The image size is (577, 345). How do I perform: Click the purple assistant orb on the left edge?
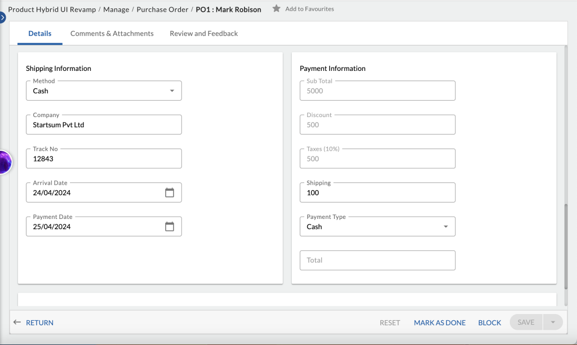point(3,162)
